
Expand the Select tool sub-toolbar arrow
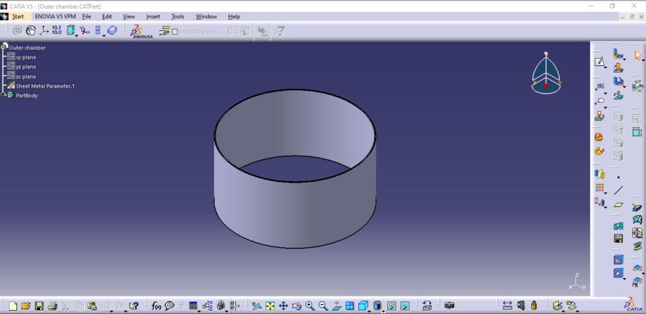pos(643,61)
